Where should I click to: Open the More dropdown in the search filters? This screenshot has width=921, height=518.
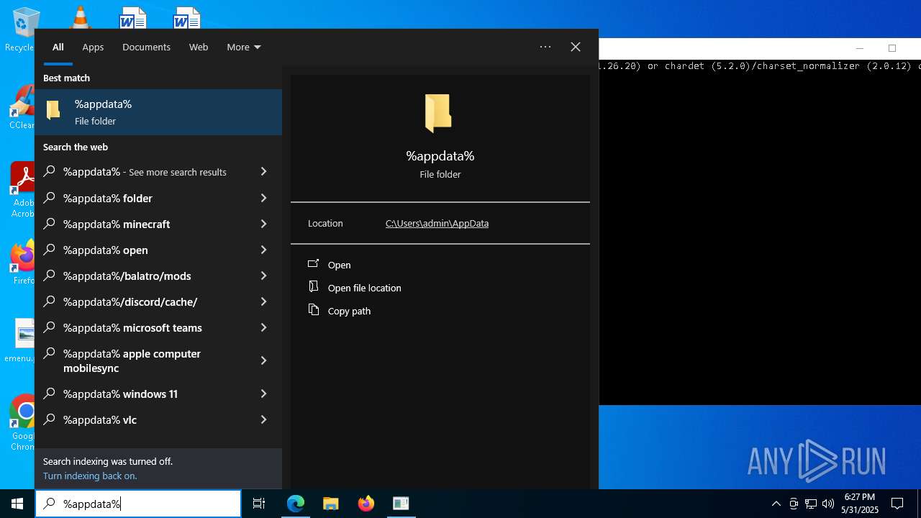243,47
